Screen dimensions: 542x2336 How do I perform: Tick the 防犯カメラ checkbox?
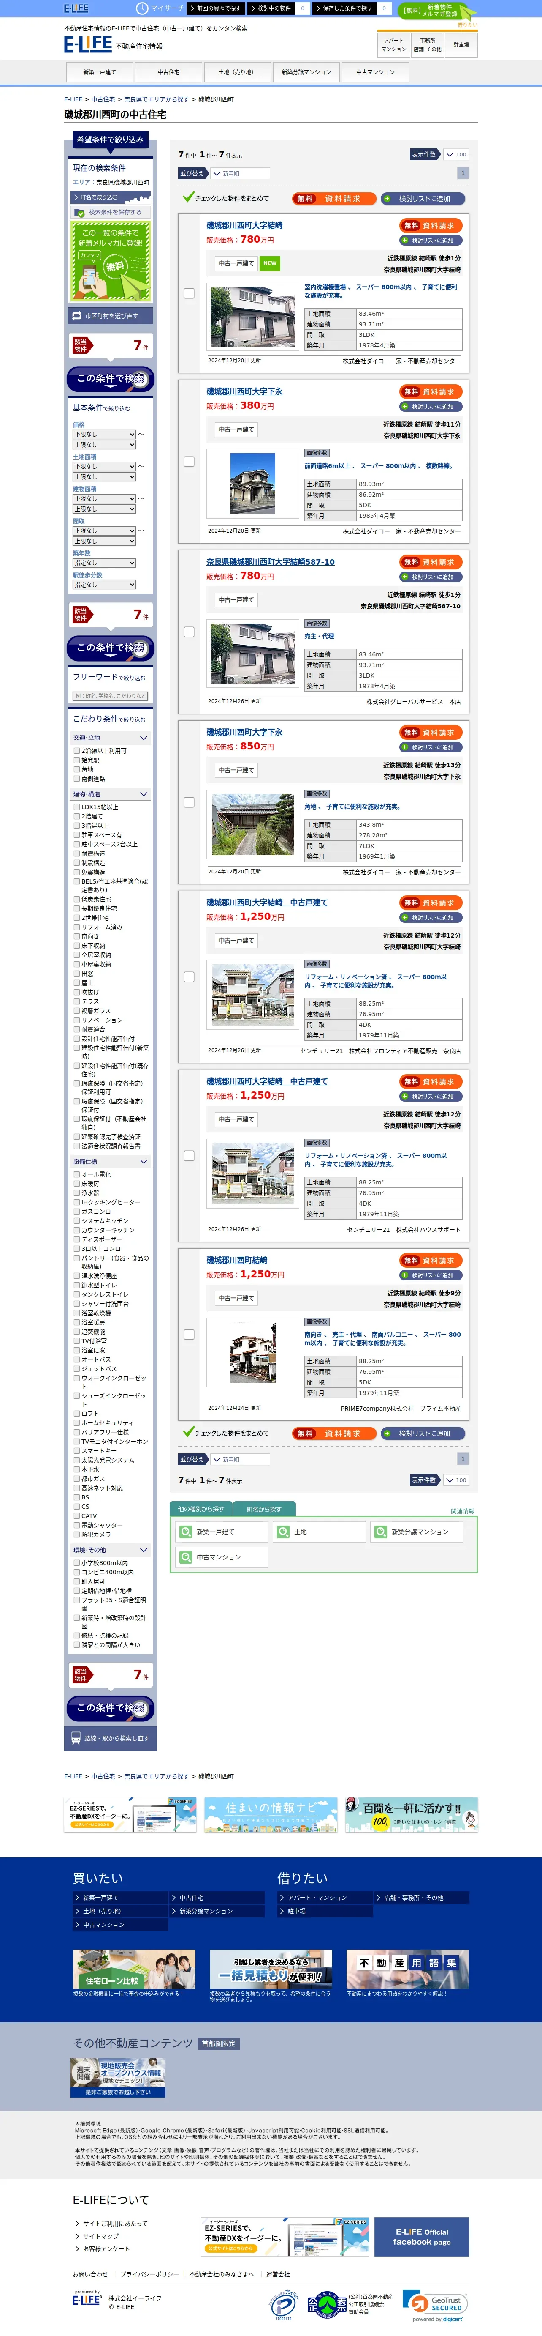pyautogui.click(x=77, y=1535)
